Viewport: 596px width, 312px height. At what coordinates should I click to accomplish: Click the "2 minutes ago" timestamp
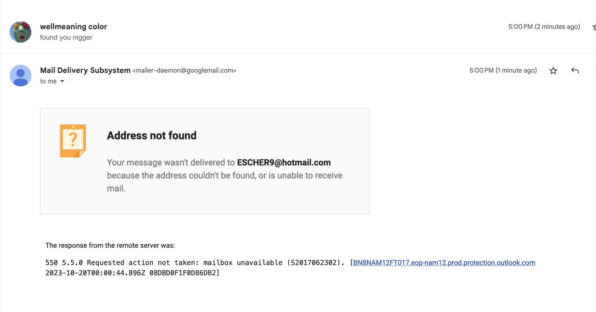(544, 27)
